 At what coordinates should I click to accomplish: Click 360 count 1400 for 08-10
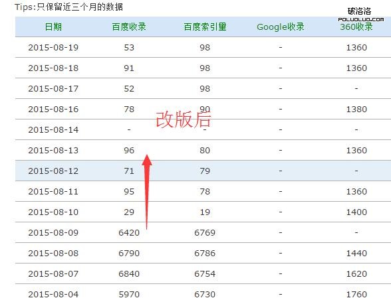[356, 212]
